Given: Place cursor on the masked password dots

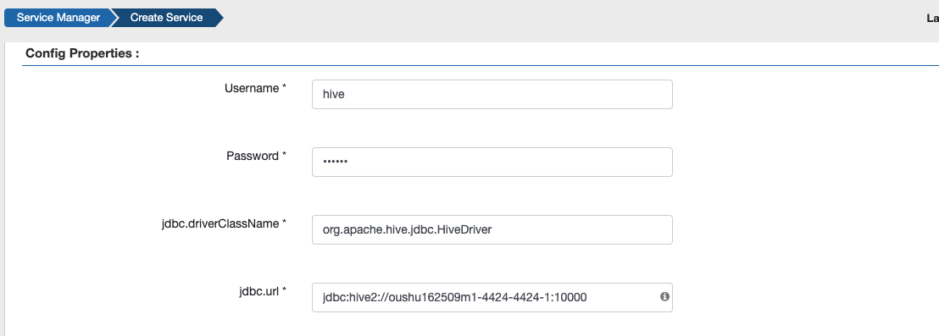Looking at the screenshot, I should (335, 162).
